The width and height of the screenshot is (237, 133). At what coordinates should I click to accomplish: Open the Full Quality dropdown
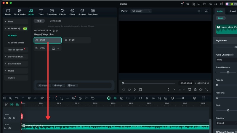click(141, 11)
